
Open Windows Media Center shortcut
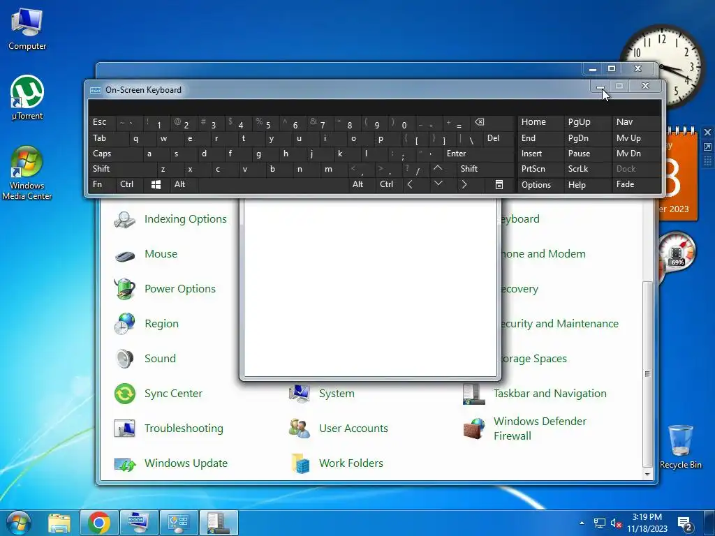tap(27, 173)
